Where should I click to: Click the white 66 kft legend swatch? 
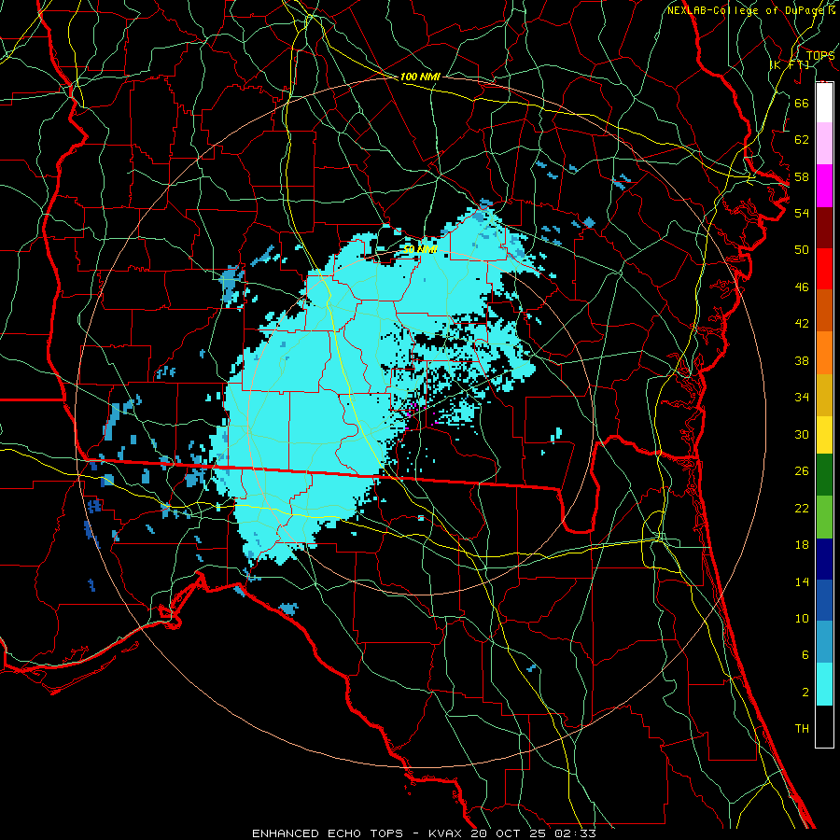click(824, 103)
